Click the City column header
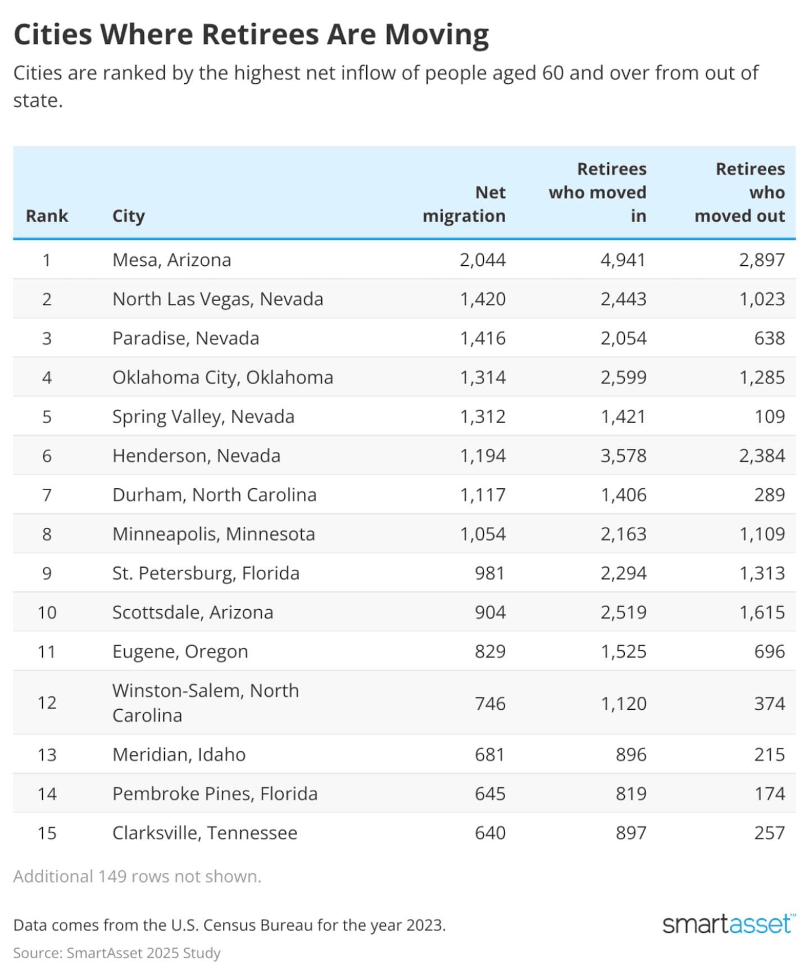 129,216
